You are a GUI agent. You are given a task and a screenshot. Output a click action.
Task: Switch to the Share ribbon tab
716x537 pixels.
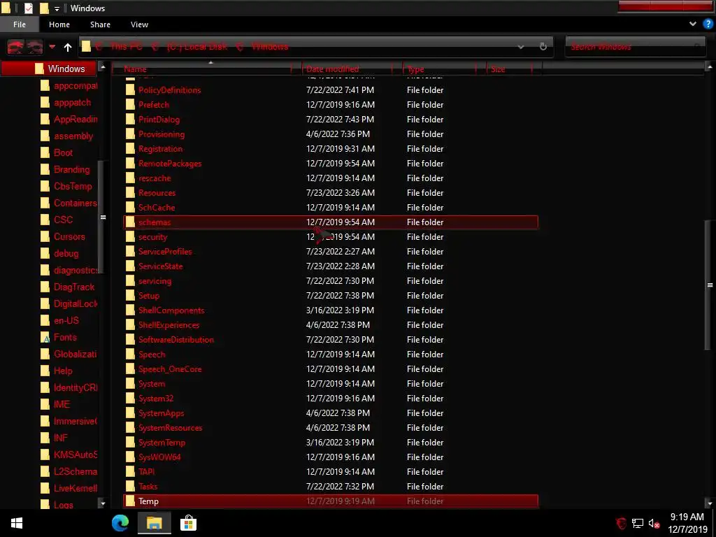tap(100, 24)
